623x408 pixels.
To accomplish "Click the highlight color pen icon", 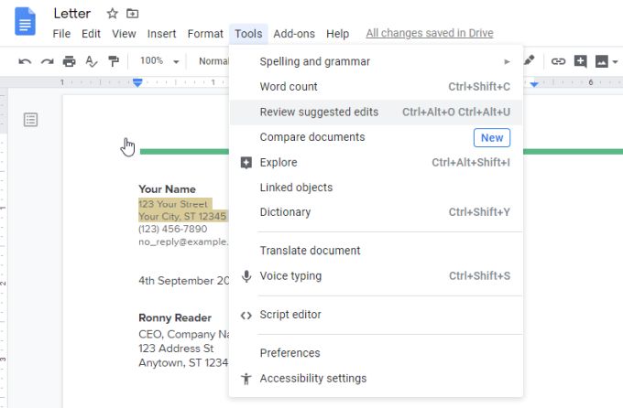I will coord(529,61).
